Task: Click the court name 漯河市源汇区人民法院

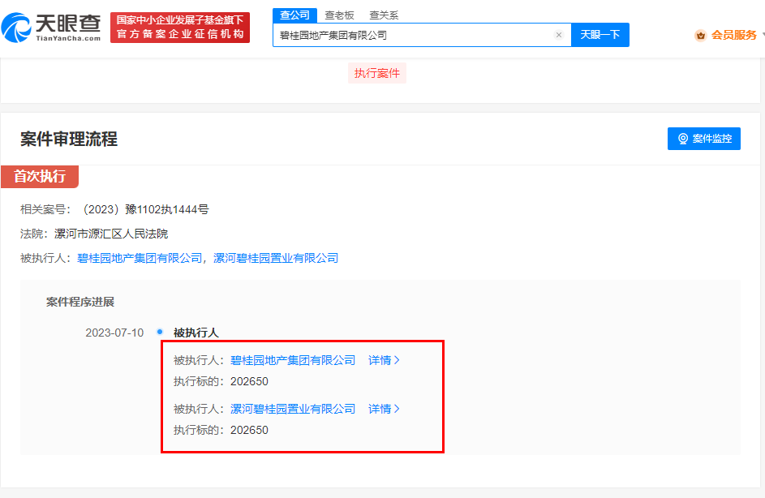Action: 111,234
